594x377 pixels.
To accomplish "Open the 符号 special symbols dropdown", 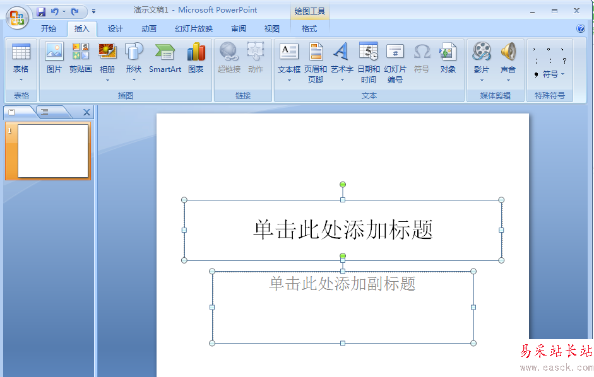I will pyautogui.click(x=550, y=74).
